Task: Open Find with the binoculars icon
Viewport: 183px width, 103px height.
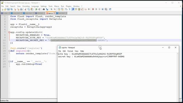Action: [x=44, y=9]
